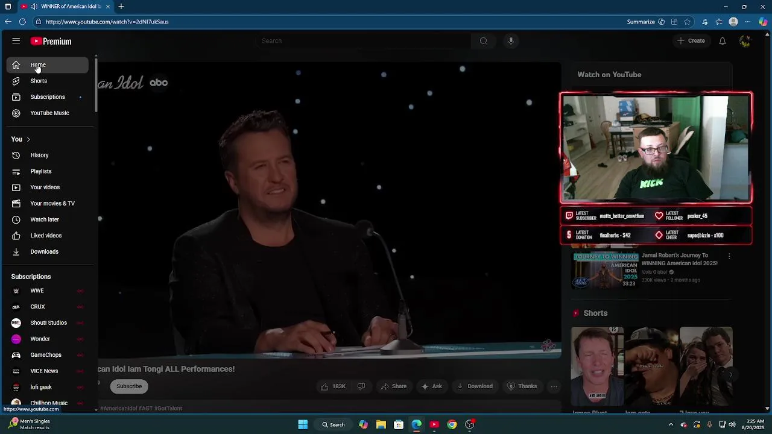Like the video with 183K likes

click(x=333, y=386)
